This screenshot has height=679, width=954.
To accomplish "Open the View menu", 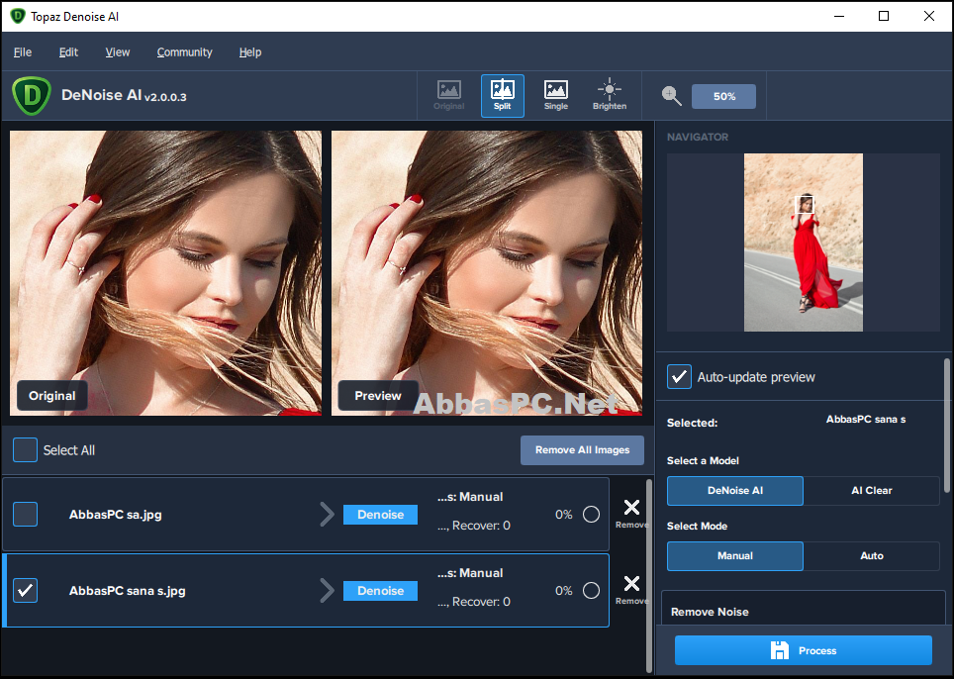I will coord(118,52).
